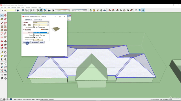Pick the Follow Me tool
This screenshot has width=181, height=101.
coord(5,45)
